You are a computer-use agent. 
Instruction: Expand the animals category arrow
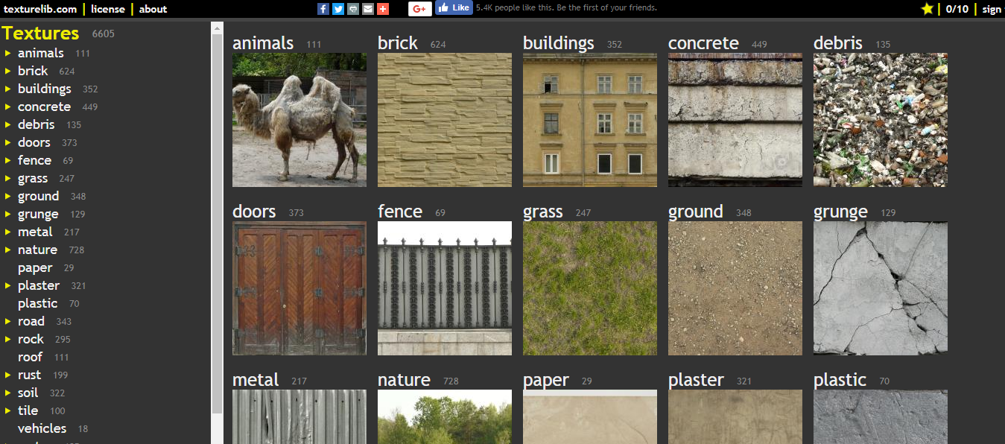click(7, 53)
